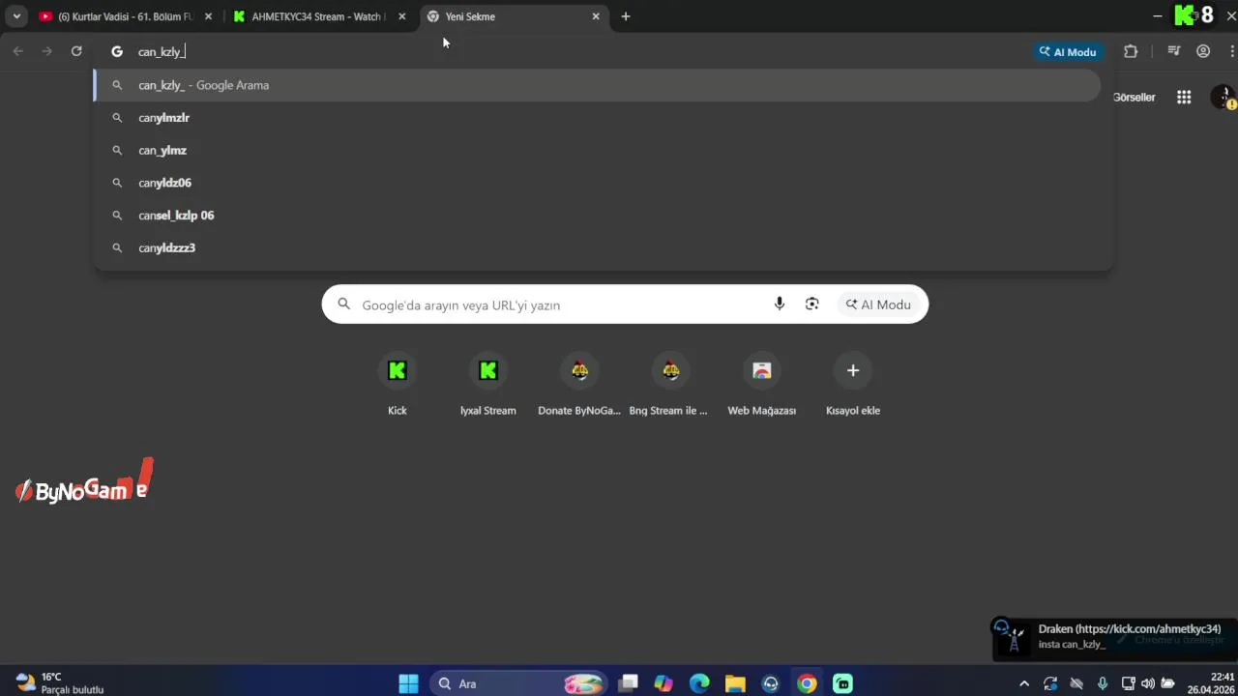Open the Windows Start menu
Screen dimensions: 1238x696
[x=409, y=683]
